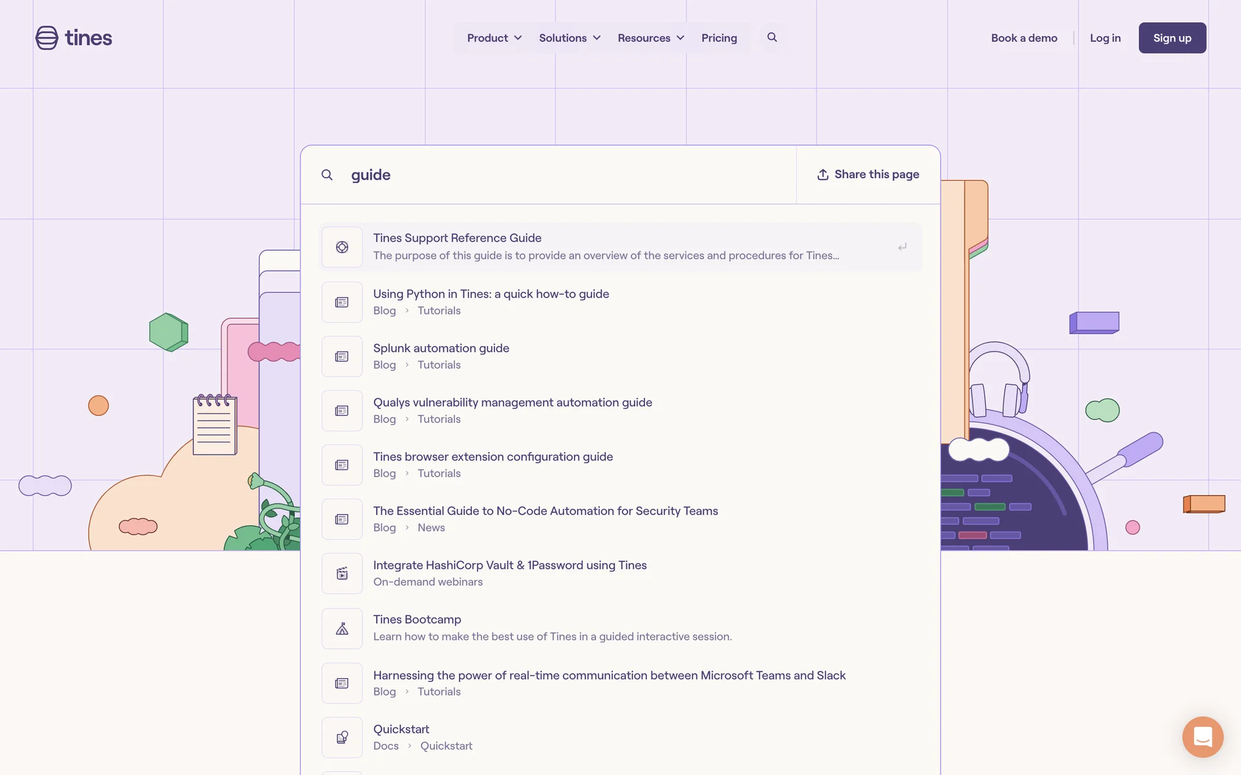The width and height of the screenshot is (1241, 775).
Task: Click Share this page button
Action: click(868, 174)
